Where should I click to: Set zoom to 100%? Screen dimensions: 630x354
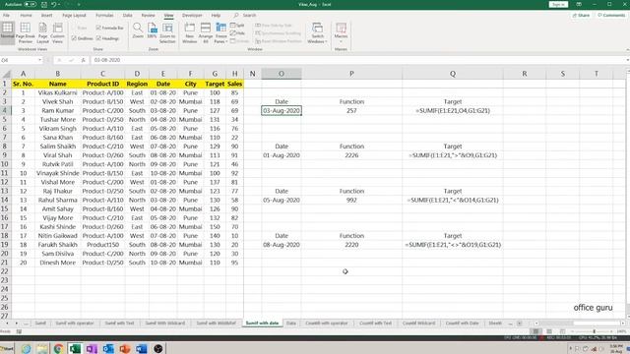coord(152,30)
